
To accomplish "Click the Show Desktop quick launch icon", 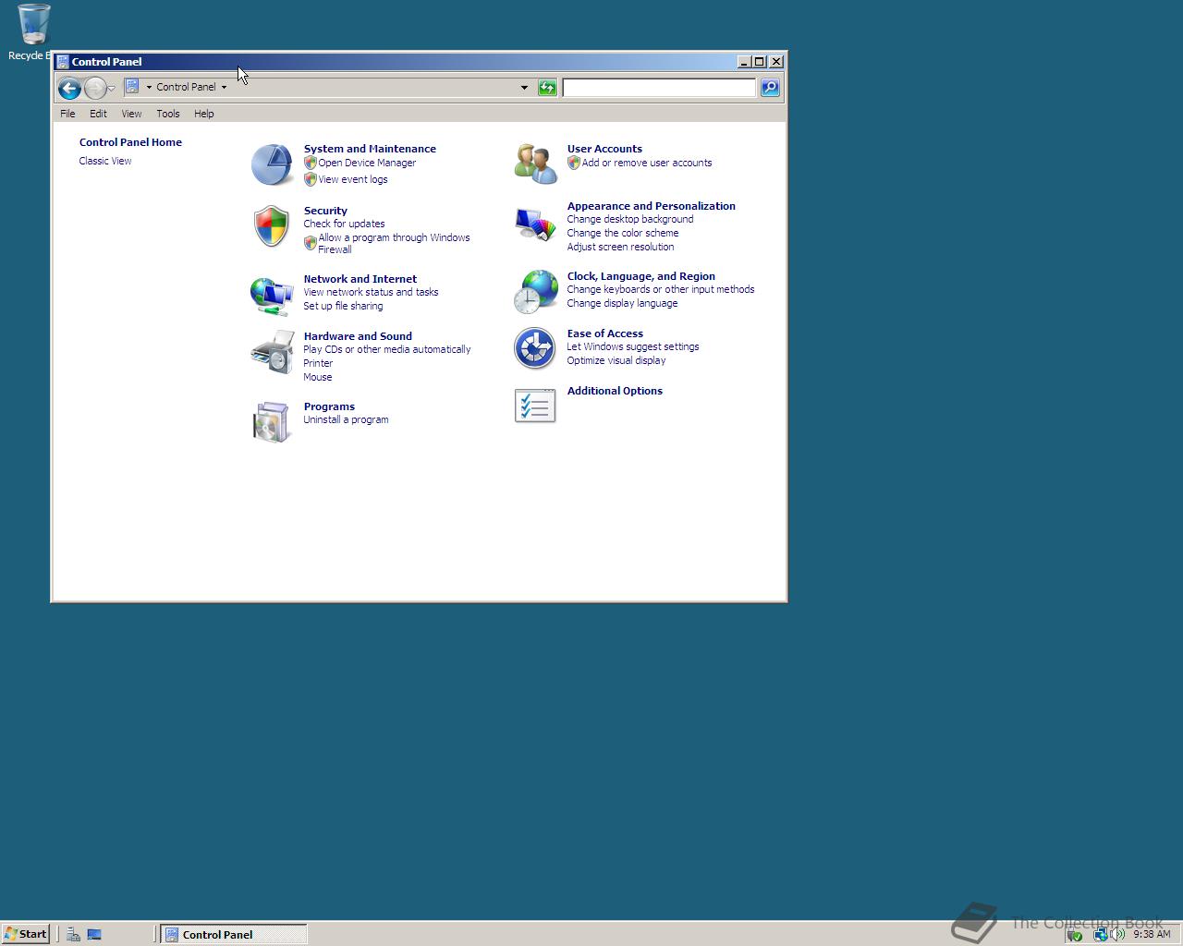I will click(94, 934).
